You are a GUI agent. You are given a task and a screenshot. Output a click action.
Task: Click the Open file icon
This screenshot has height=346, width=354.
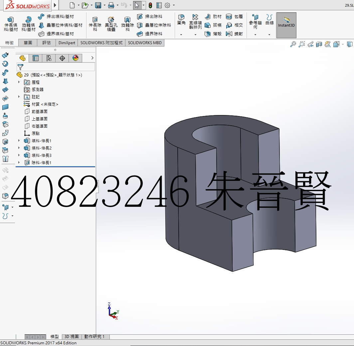[x=85, y=5]
